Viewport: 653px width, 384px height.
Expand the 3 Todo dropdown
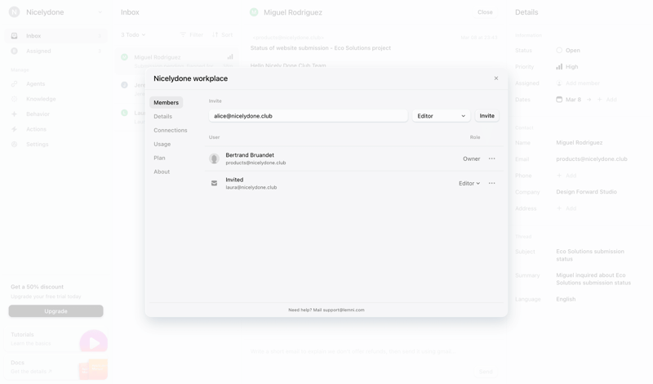point(133,34)
